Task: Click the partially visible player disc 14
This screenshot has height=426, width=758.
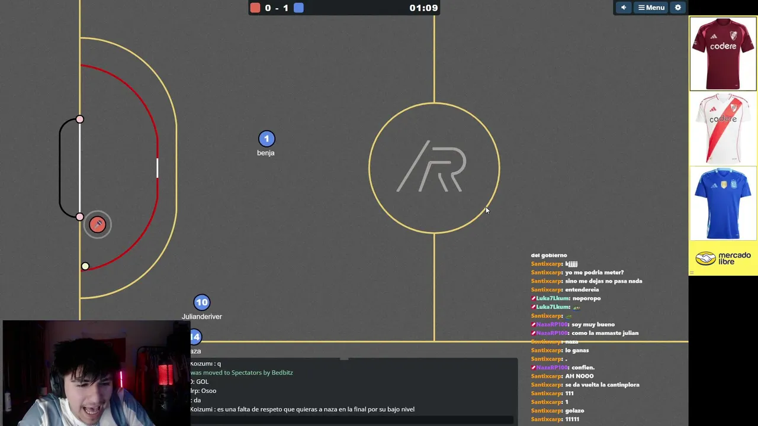Action: (x=196, y=337)
